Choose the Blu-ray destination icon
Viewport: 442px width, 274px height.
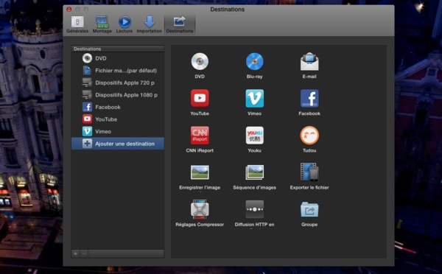(255, 61)
